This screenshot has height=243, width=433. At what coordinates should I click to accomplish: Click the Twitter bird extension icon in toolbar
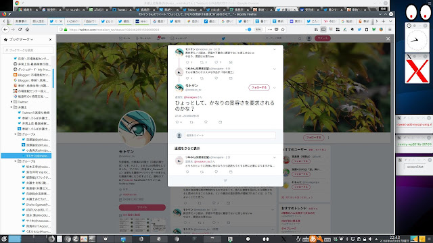click(359, 30)
